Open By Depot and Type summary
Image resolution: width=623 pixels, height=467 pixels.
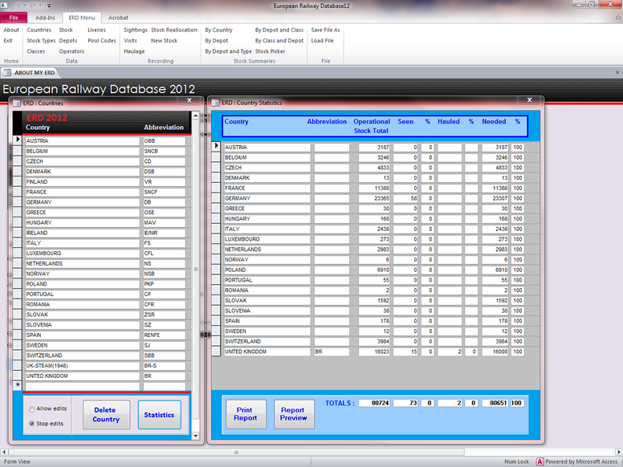(229, 51)
